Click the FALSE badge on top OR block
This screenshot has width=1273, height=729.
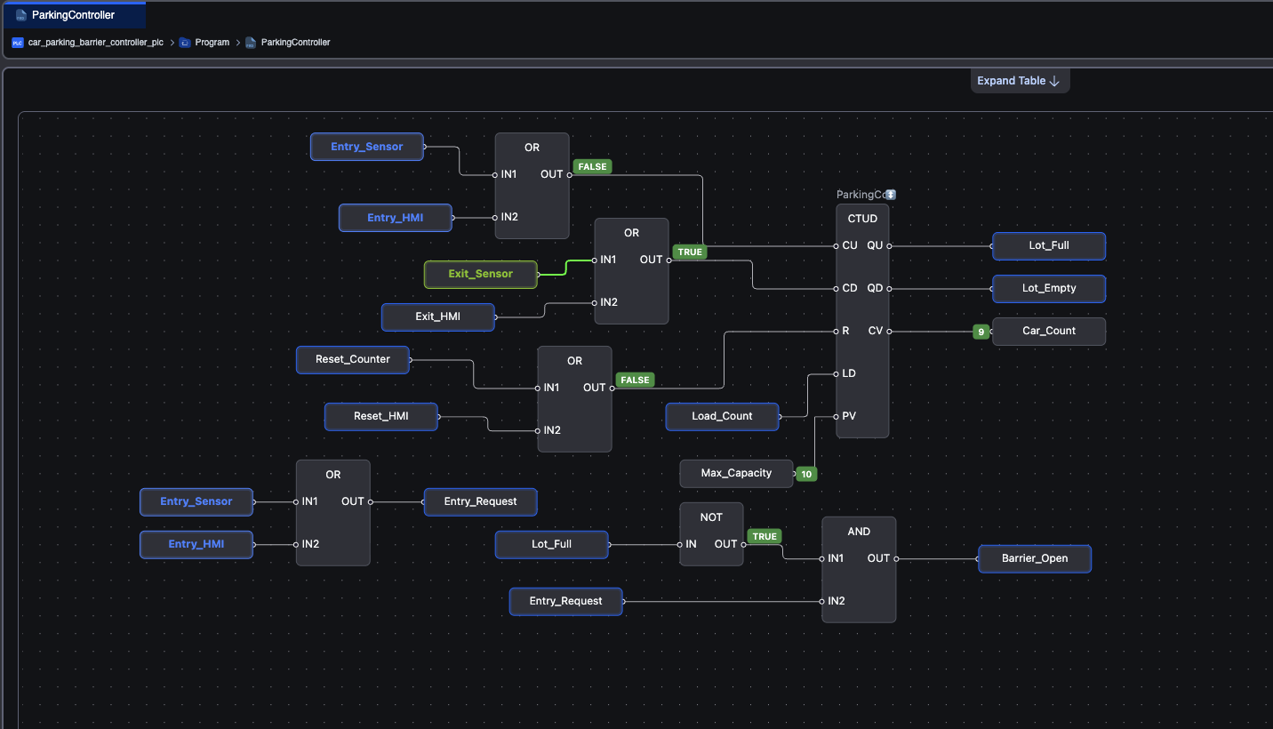(x=592, y=166)
